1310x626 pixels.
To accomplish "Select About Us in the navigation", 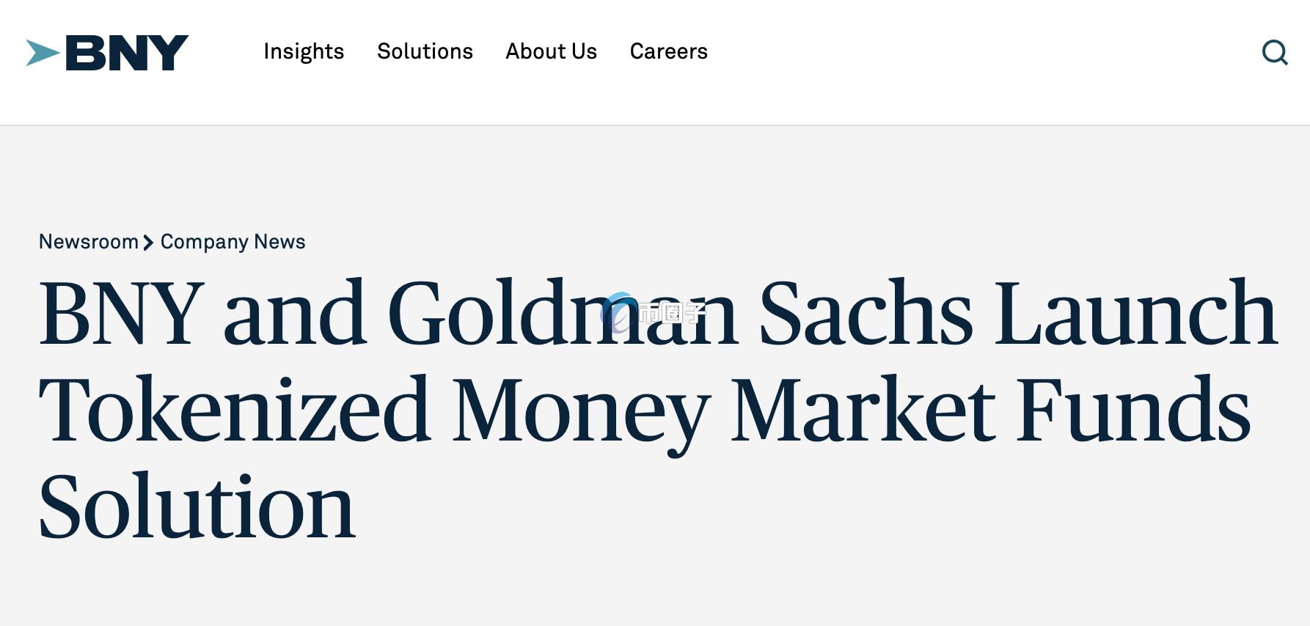I will click(551, 51).
